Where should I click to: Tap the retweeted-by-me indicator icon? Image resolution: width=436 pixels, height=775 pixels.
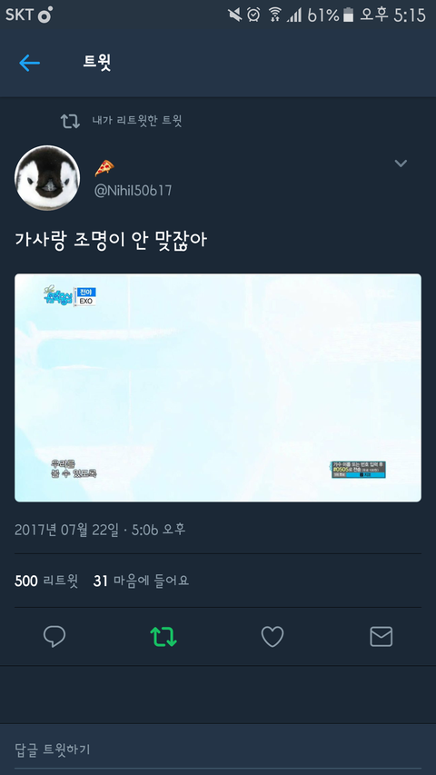tap(70, 121)
